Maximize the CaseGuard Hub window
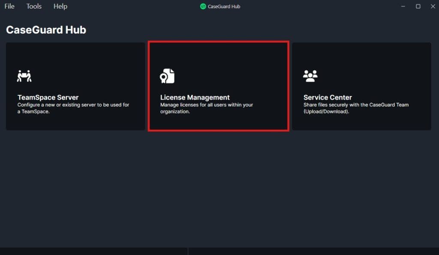 point(418,6)
